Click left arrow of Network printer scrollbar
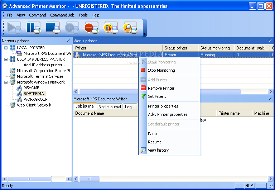Viewport: 275px width, 190px height. point(5,179)
